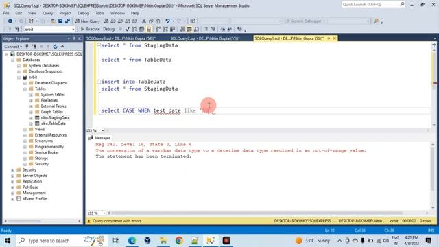The height and width of the screenshot is (247, 439).
Task: Open Task View on the taskbar
Action: click(115, 241)
